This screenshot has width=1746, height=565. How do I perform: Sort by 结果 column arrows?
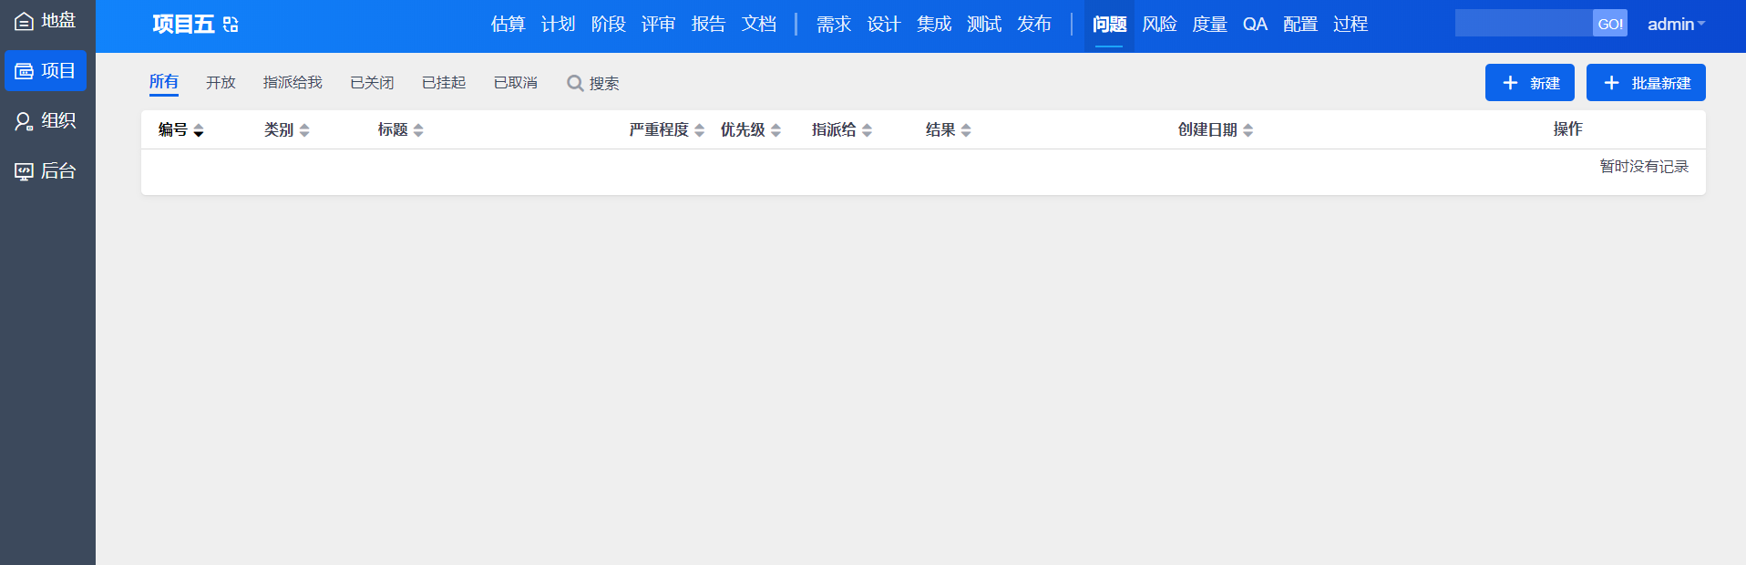point(966,130)
